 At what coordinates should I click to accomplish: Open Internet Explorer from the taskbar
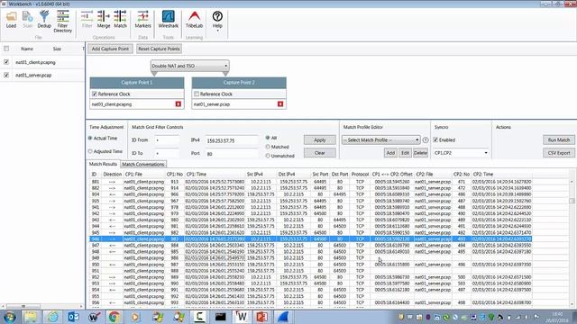[x=52, y=317]
